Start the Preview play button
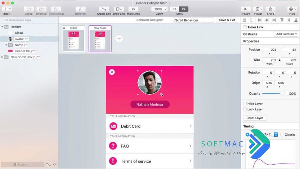Screen dimensions: 300x169 [x=245, y=9]
